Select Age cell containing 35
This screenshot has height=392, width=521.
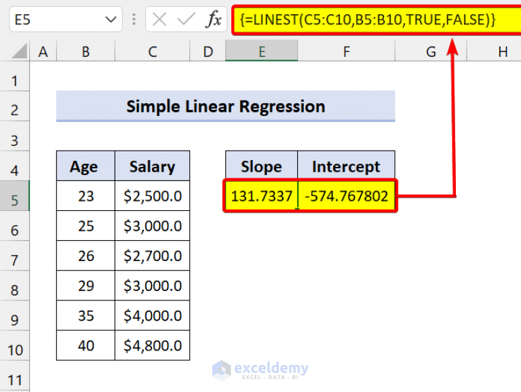85,315
